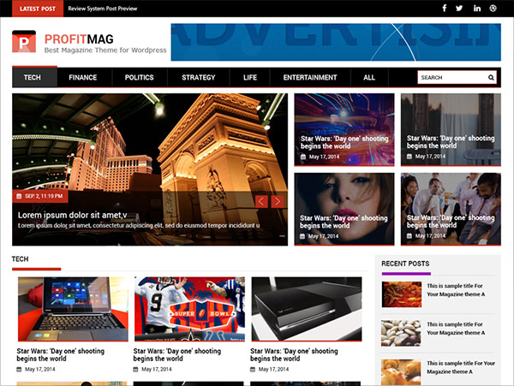Click the ProfitMag logo icon
The width and height of the screenshot is (514, 386).
[24, 41]
